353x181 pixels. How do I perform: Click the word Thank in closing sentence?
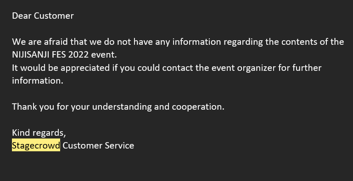tap(24, 106)
